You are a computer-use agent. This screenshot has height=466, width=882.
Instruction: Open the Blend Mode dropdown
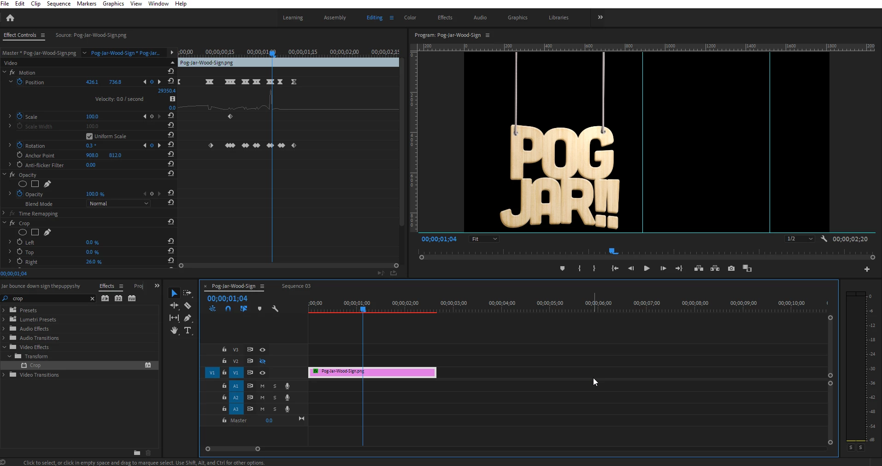(x=118, y=204)
